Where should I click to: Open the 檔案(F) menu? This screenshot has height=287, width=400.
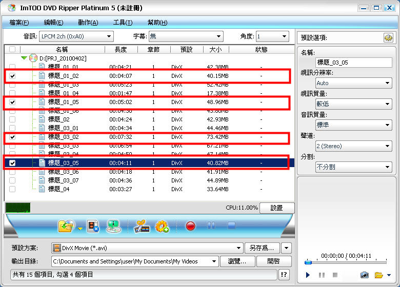coord(19,23)
